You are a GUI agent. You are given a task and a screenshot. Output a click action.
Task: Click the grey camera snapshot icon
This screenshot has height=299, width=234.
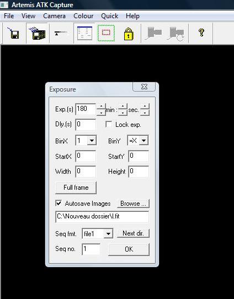[153, 33]
